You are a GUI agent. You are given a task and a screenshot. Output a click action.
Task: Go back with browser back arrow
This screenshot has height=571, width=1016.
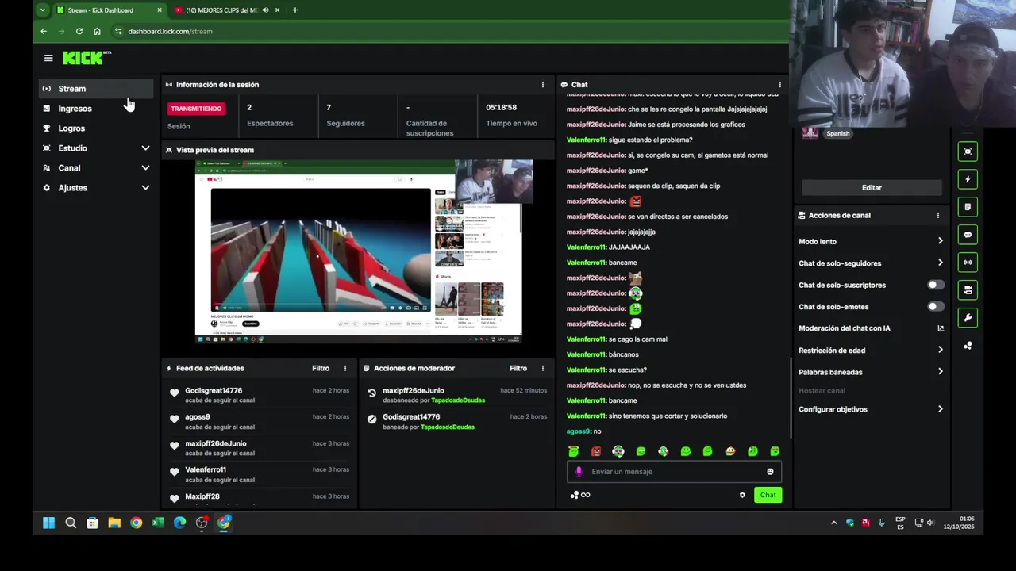coord(44,31)
